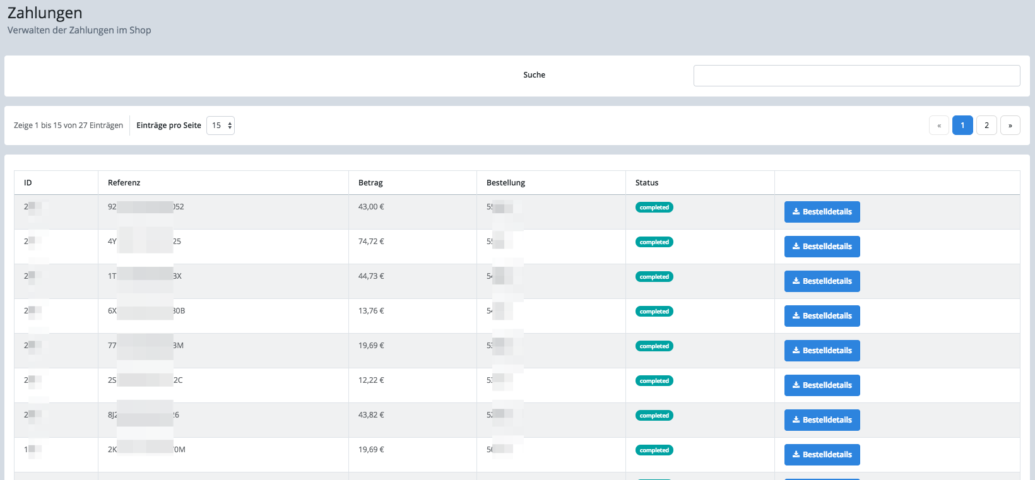Go to next page with » button
The image size is (1035, 480).
click(1010, 126)
